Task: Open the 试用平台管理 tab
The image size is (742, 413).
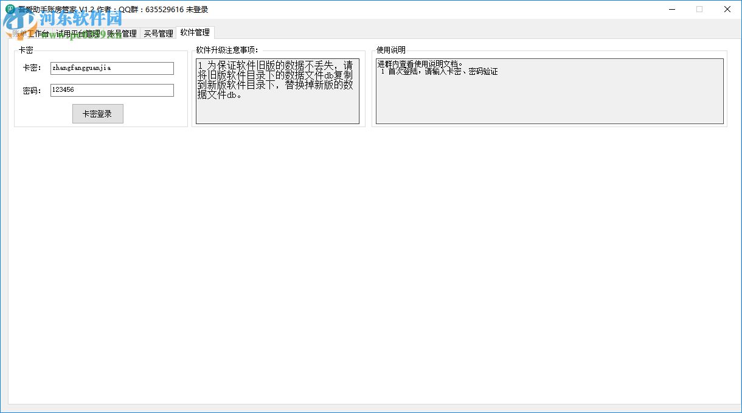Action: 80,33
